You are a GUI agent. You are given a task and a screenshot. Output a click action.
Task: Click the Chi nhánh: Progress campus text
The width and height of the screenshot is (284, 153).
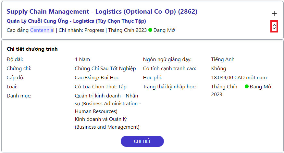click(81, 30)
